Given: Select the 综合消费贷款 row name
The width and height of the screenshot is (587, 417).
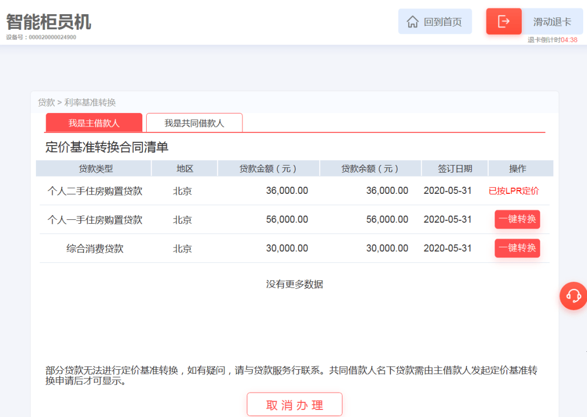Looking at the screenshot, I should [95, 248].
